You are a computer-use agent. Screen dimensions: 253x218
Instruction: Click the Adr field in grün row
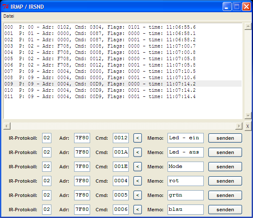[82, 195]
